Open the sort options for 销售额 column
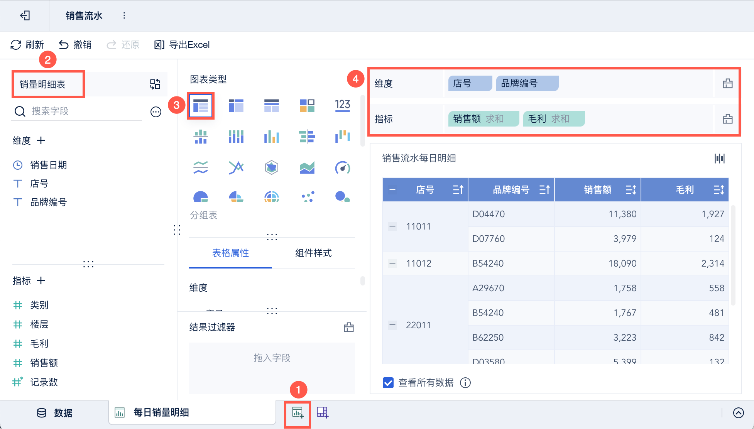 pos(631,190)
